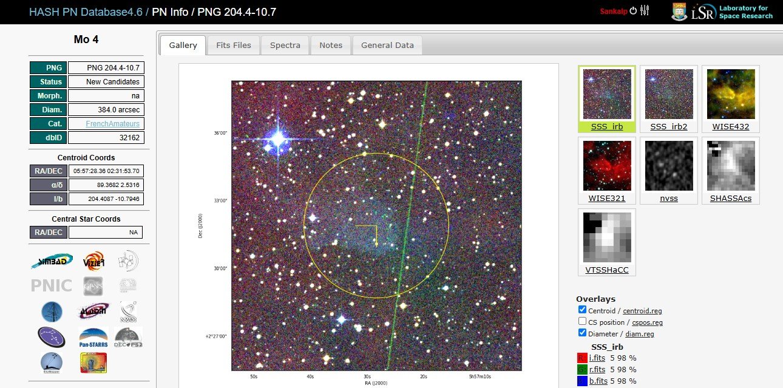Click the FrenchAmateurs catalogue link
This screenshot has height=388, width=783.
tap(113, 123)
